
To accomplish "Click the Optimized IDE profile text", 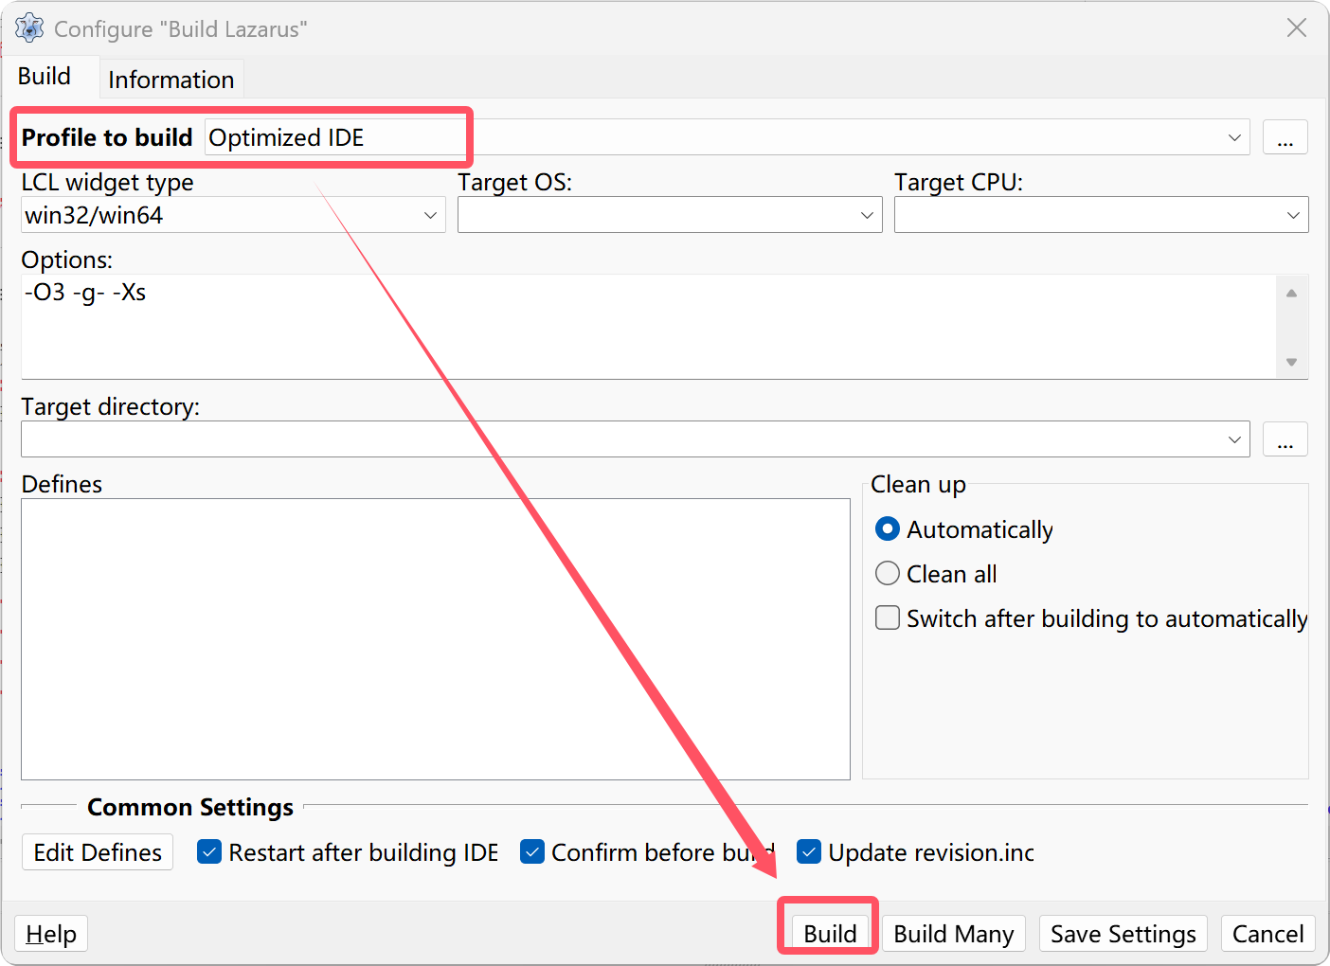I will [x=286, y=137].
